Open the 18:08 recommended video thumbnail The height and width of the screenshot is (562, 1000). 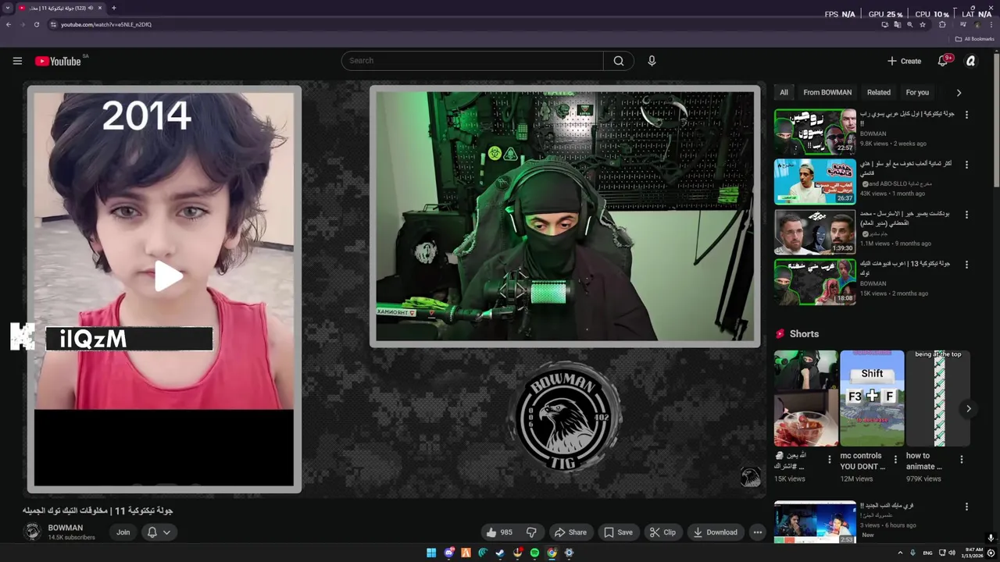(815, 281)
